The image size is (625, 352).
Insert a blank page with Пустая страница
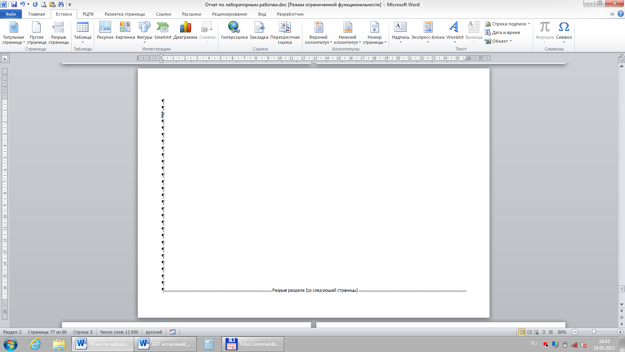pyautogui.click(x=37, y=33)
